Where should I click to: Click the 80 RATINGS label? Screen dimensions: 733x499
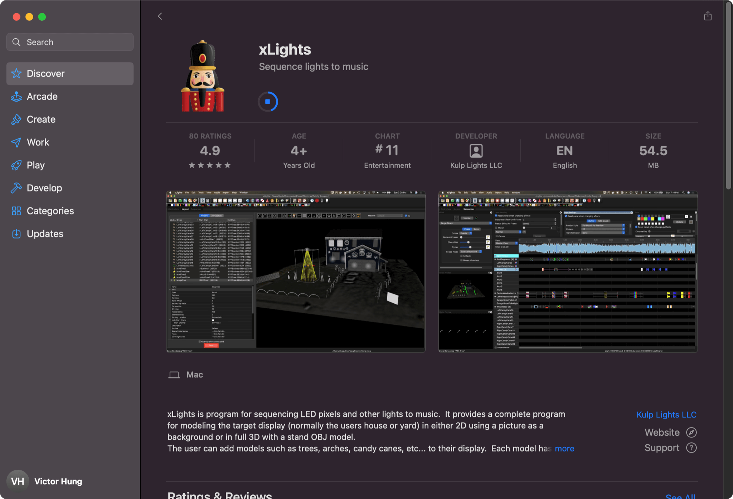[210, 136]
